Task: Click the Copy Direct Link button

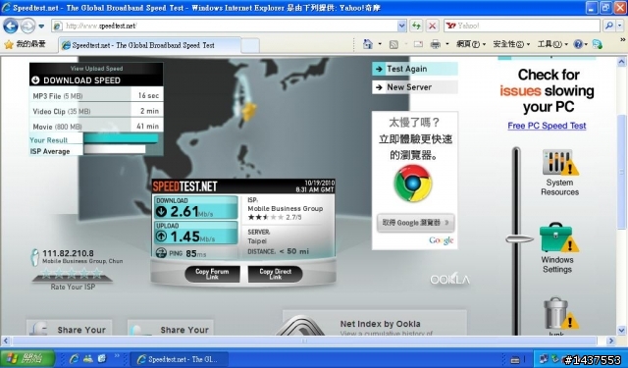Action: click(275, 274)
